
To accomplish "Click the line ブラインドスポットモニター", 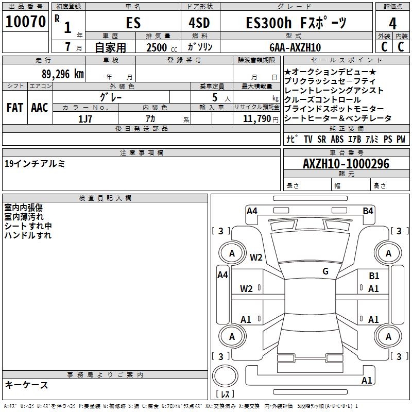I will [334, 109].
